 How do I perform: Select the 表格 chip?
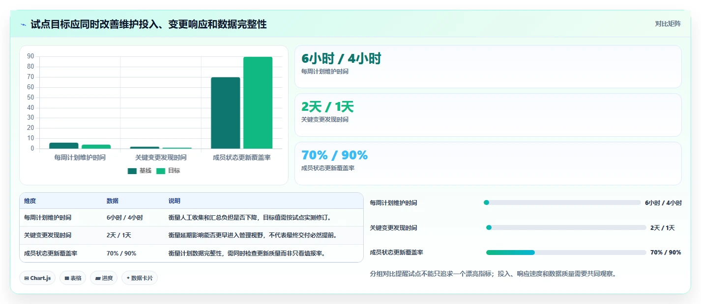click(x=73, y=278)
